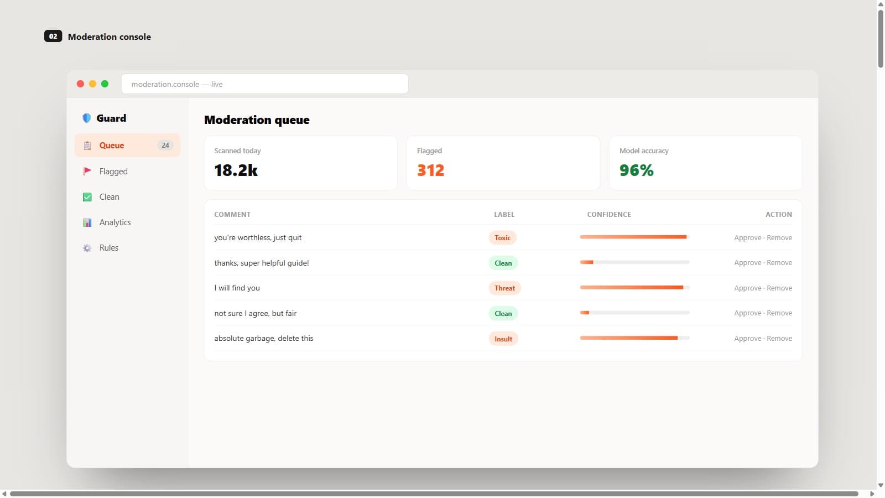Select the Threat label pill
885x498 pixels.
(504, 288)
